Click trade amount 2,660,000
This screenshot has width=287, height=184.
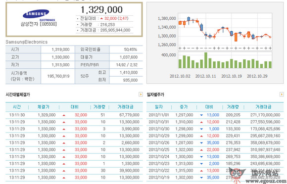(x=130, y=142)
